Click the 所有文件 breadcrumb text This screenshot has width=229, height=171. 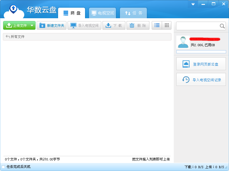[x=17, y=37]
